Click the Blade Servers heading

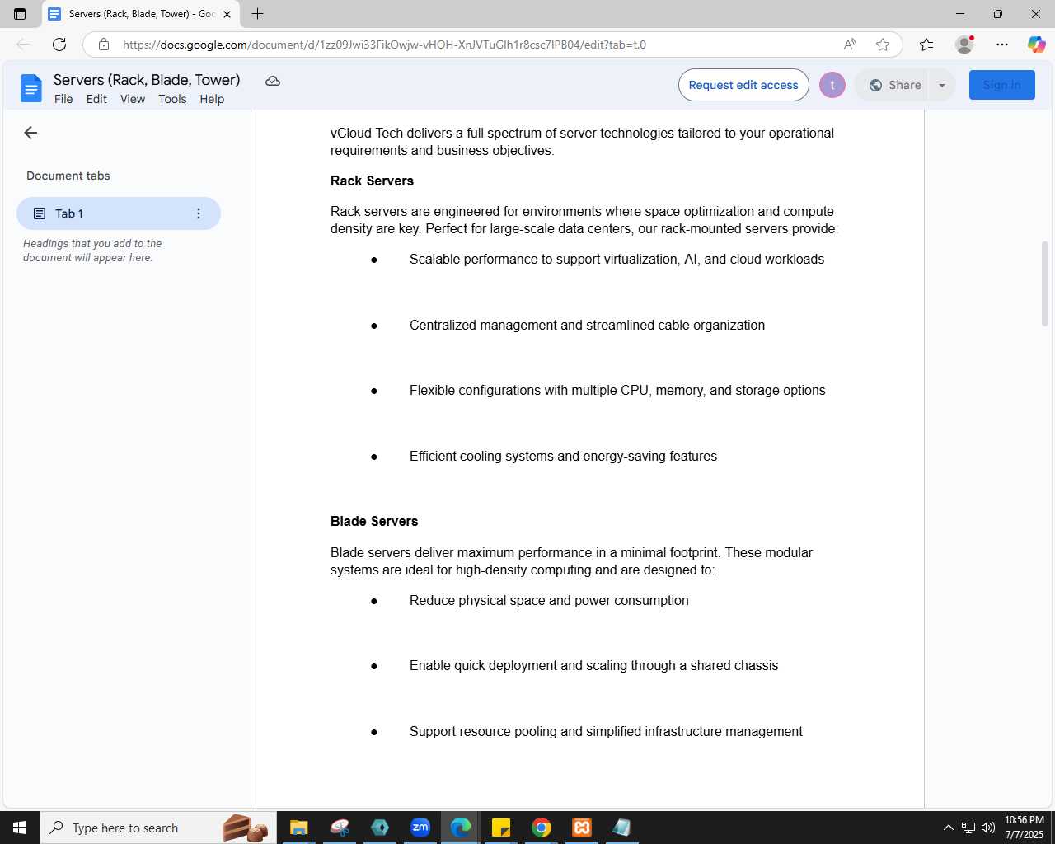coord(374,521)
